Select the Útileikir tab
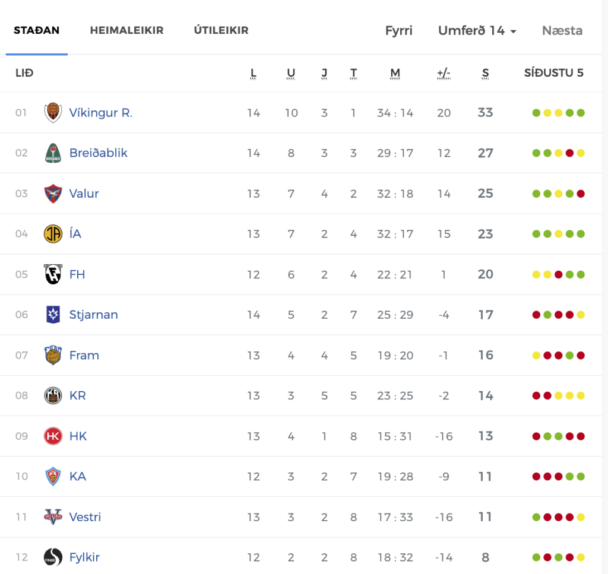This screenshot has width=608, height=574. click(x=221, y=30)
